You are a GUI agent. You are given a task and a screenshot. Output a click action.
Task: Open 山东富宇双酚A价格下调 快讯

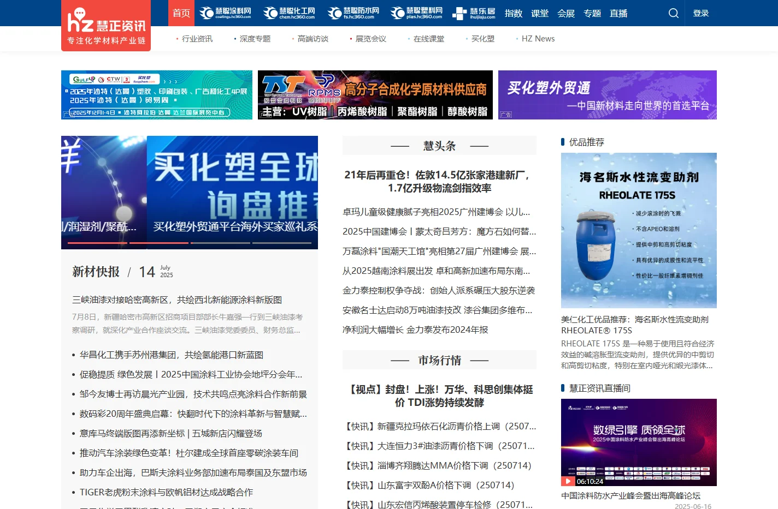click(x=428, y=485)
